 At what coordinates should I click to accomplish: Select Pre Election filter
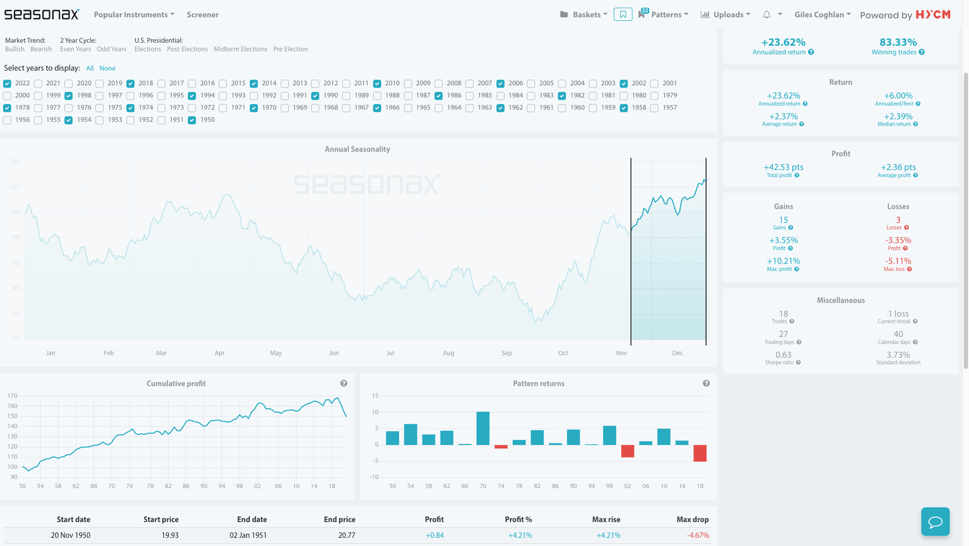pyautogui.click(x=291, y=49)
